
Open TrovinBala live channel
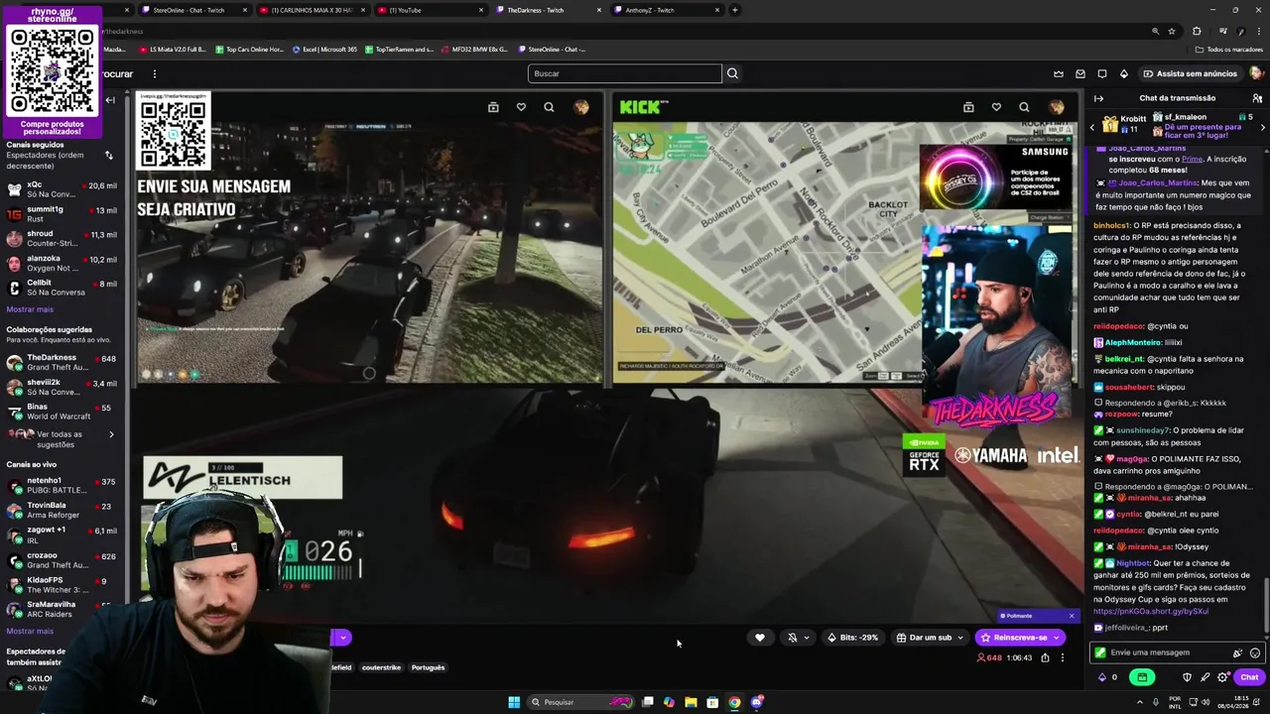62,510
